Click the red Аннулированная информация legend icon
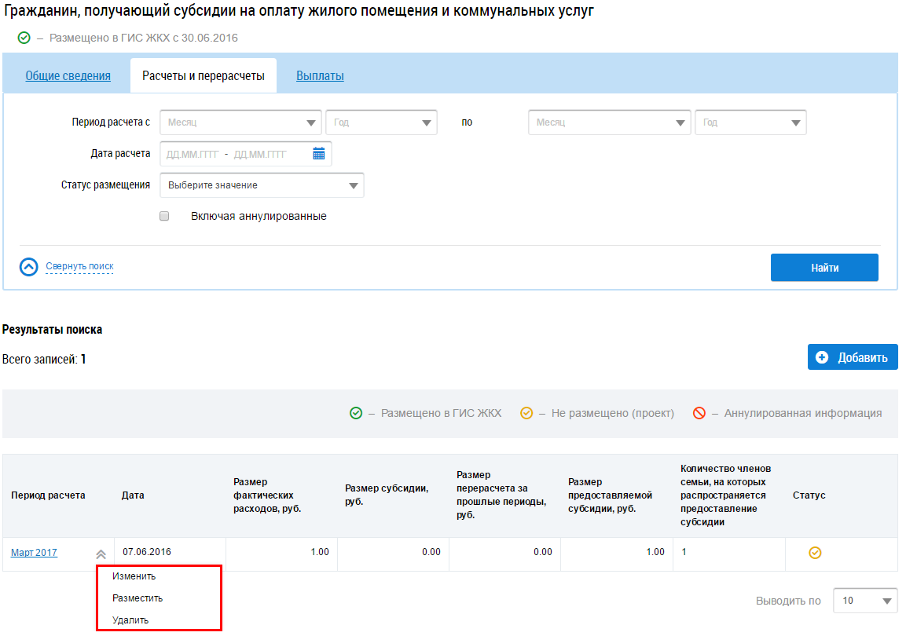The width and height of the screenshot is (906, 636). [699, 413]
